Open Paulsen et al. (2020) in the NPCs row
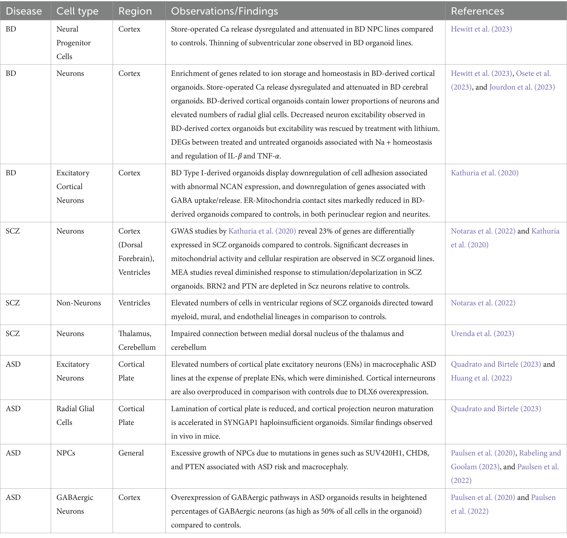The width and height of the screenshot is (567, 538). (483, 454)
